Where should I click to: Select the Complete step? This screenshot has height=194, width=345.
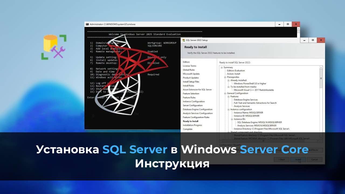point(188,129)
